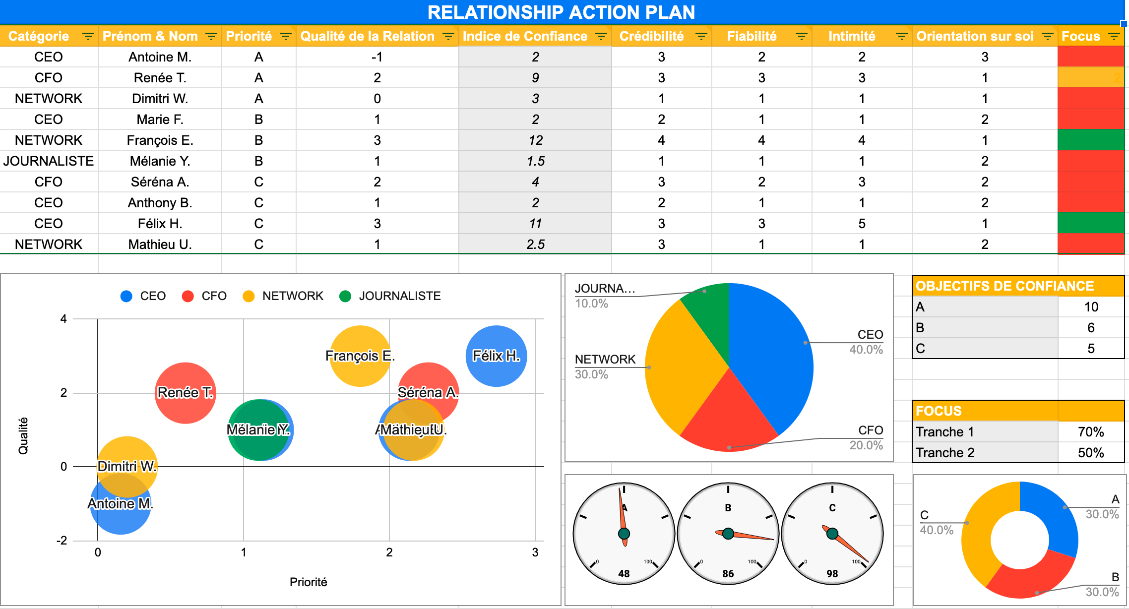Expand the Focus column filter dropdown
Image resolution: width=1129 pixels, height=609 pixels.
coord(1114,36)
